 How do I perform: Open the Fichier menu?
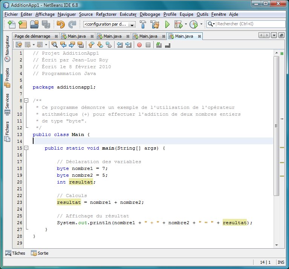11,14
